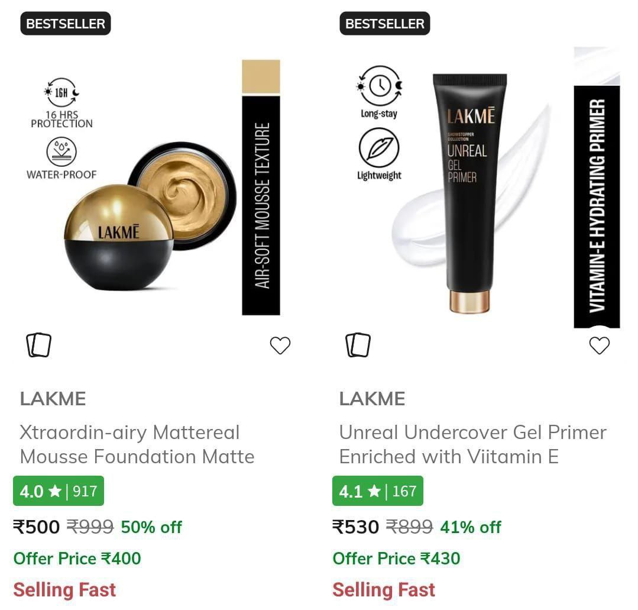This screenshot has width=638, height=610.
Task: Open the similar products icon under Gel Primer
Action: click(x=358, y=345)
